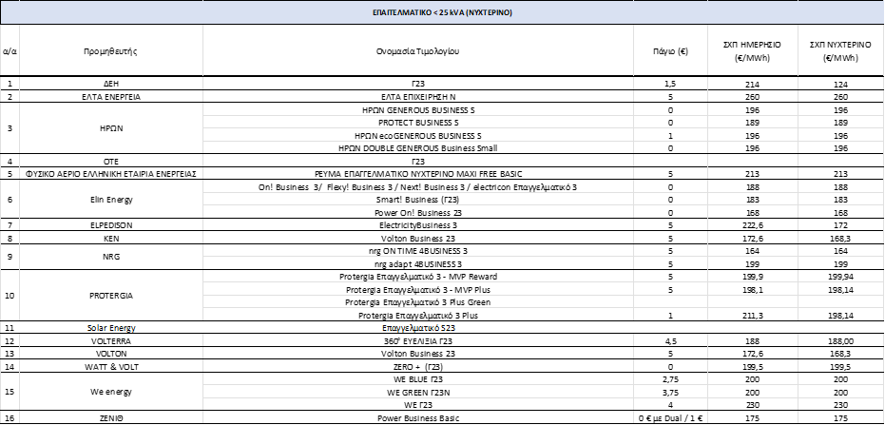Select the supplier cell 'NRG'

tap(110, 257)
